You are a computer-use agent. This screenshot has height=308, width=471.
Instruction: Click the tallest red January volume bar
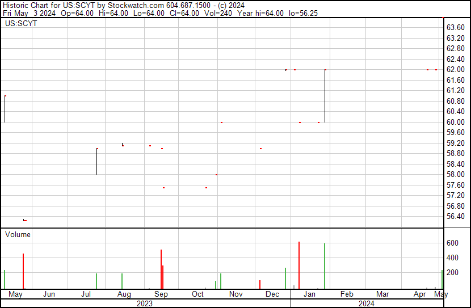[299, 265]
